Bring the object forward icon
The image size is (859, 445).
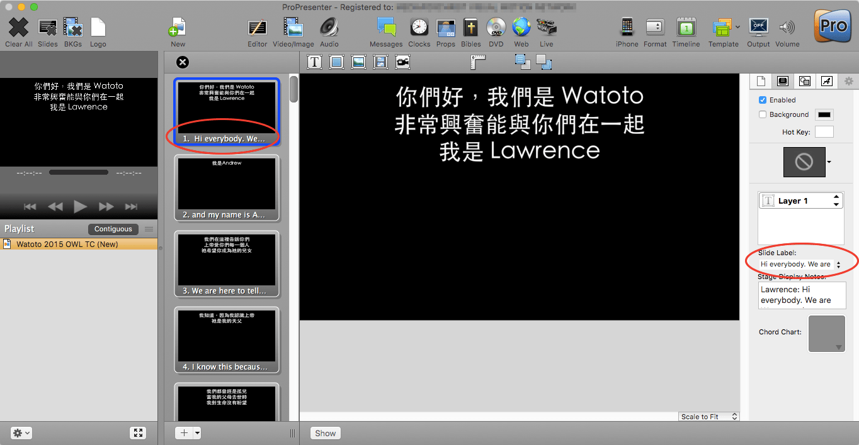(523, 62)
